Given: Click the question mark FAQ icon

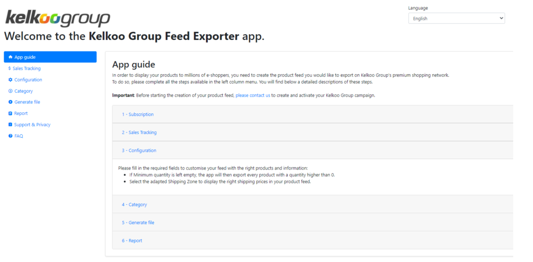Looking at the screenshot, I should pyautogui.click(x=10, y=136).
